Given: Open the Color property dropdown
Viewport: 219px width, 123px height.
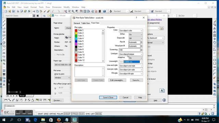Looking at the screenshot, I should (131, 30).
